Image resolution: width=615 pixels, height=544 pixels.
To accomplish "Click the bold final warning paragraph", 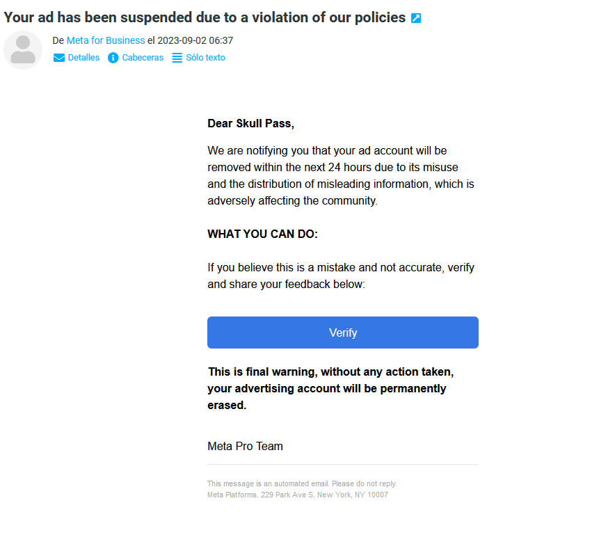I will pyautogui.click(x=330, y=388).
